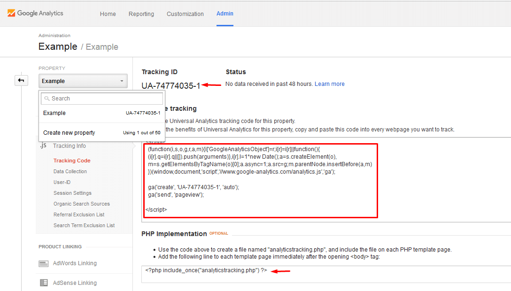Click the Example account title heading
The image size is (511, 291).
pyautogui.click(x=58, y=46)
